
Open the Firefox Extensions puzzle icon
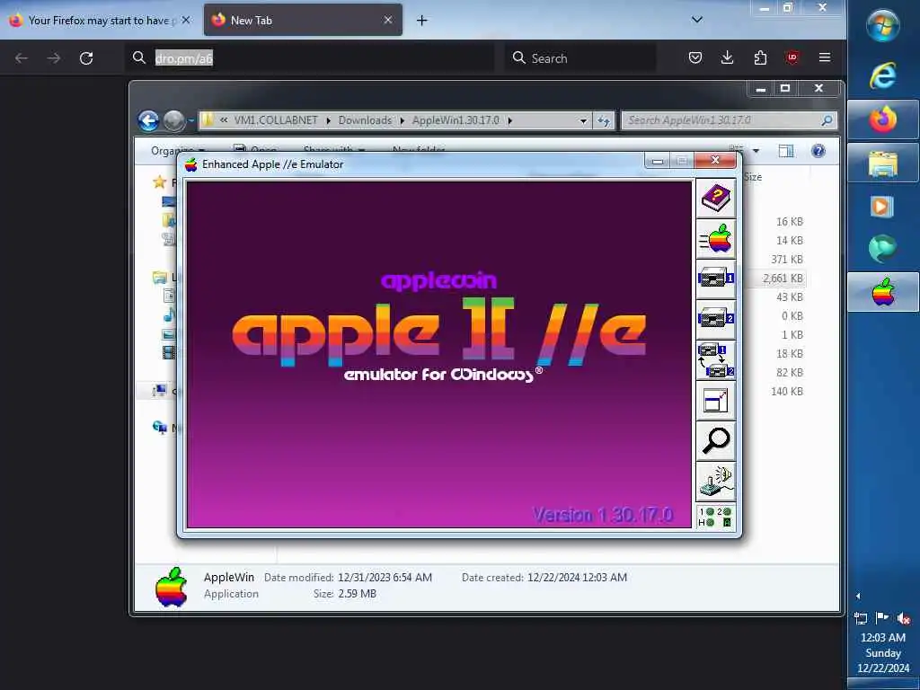click(x=760, y=57)
